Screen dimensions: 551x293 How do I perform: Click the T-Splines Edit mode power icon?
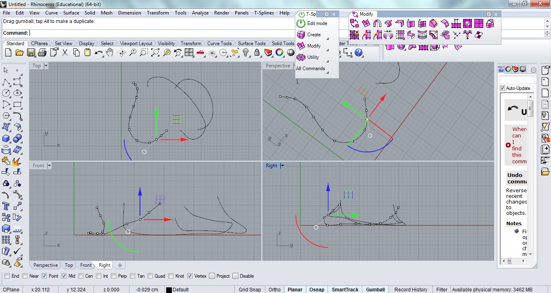[x=301, y=23]
